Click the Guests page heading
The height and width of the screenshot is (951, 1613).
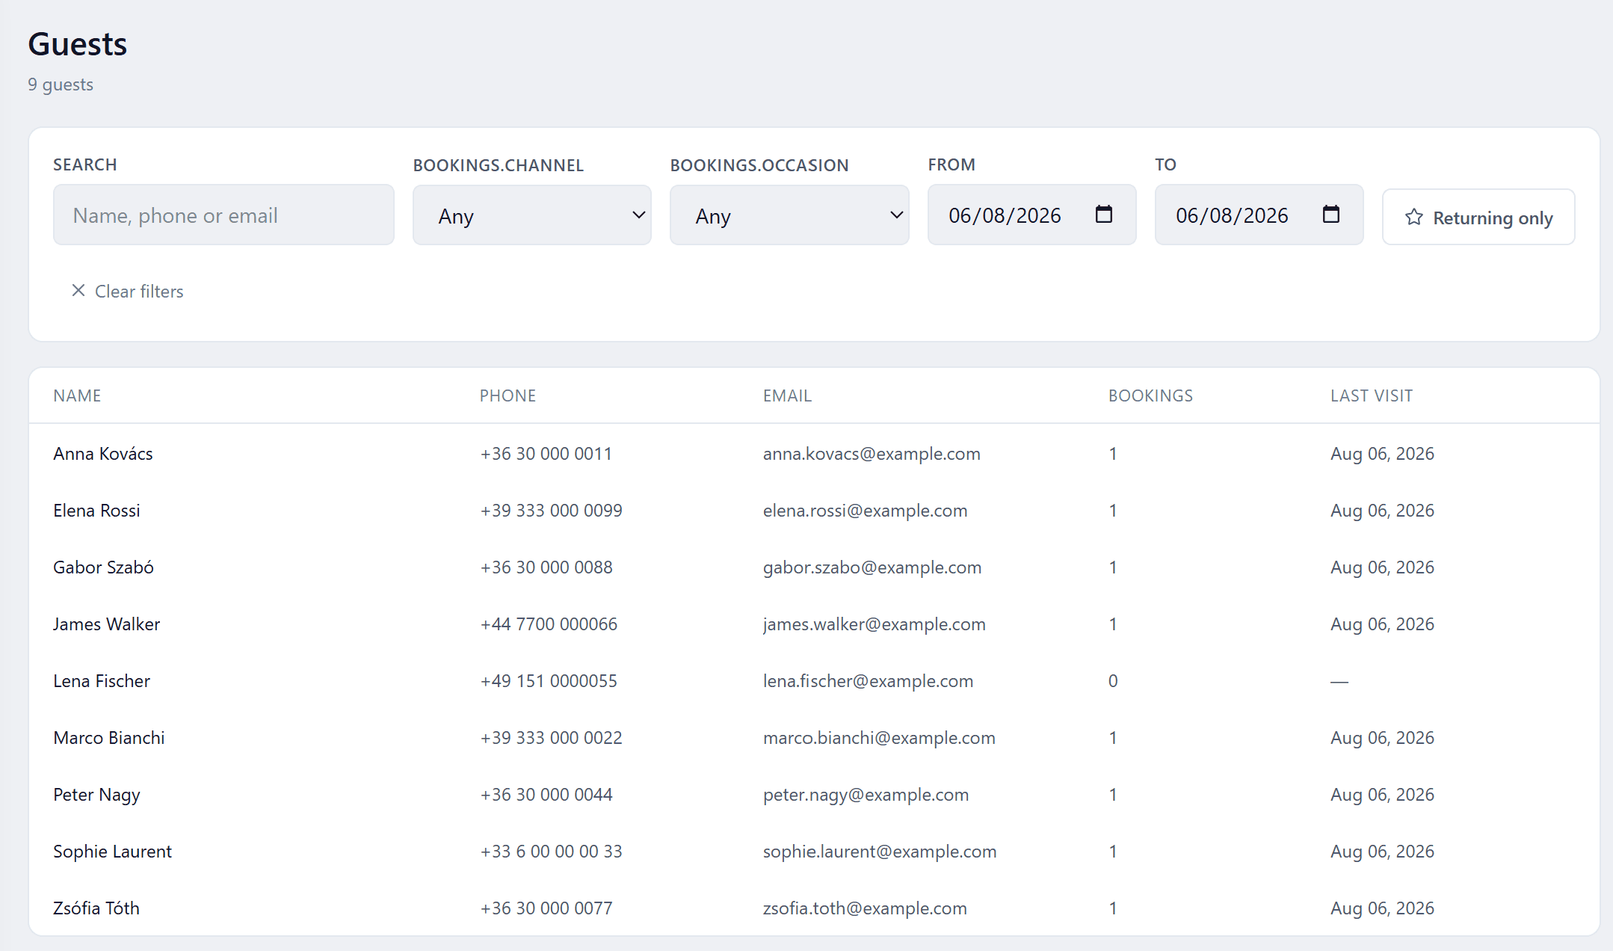pos(78,44)
